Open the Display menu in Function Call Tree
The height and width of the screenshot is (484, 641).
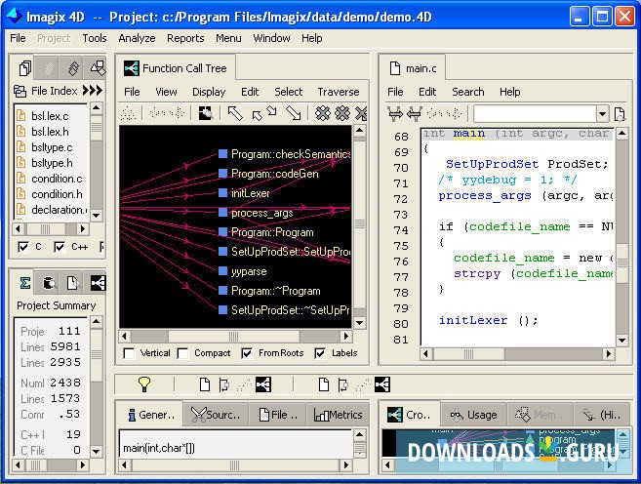[209, 92]
